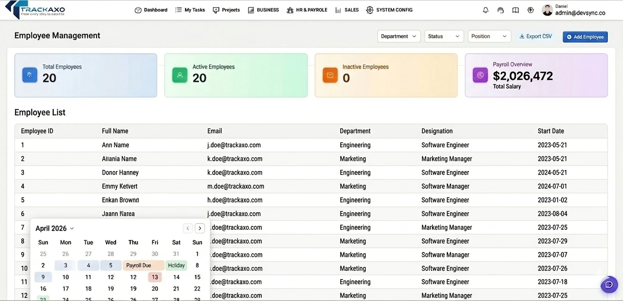This screenshot has width=623, height=301.
Task: Click the Payroll Due calendar badge
Action: click(143, 265)
